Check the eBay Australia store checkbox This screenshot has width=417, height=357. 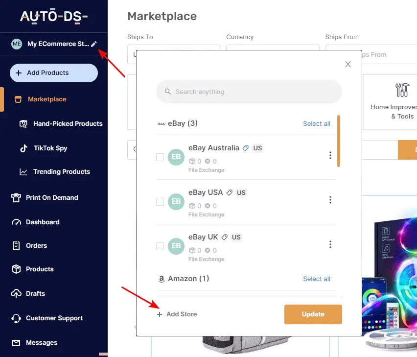[160, 157]
